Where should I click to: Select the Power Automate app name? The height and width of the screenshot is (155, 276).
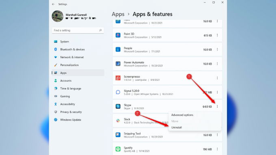pyautogui.click(x=134, y=62)
